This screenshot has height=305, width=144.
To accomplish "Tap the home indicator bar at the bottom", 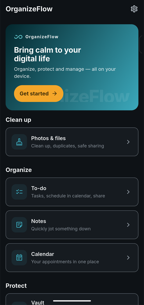I will (72, 301).
